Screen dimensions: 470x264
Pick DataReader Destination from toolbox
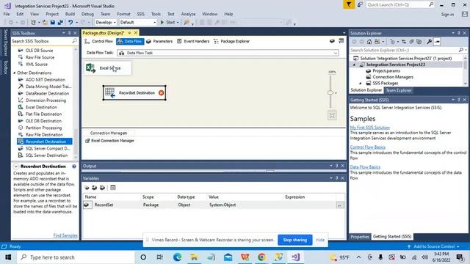[x=47, y=93]
